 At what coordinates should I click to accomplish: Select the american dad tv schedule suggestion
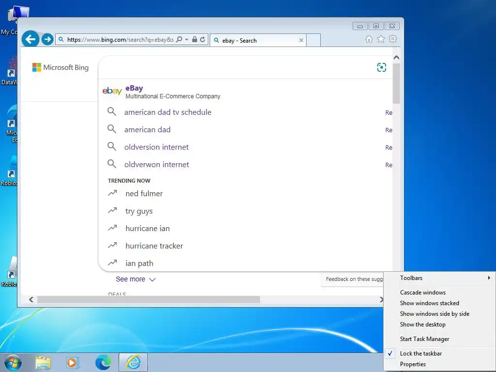point(246,112)
